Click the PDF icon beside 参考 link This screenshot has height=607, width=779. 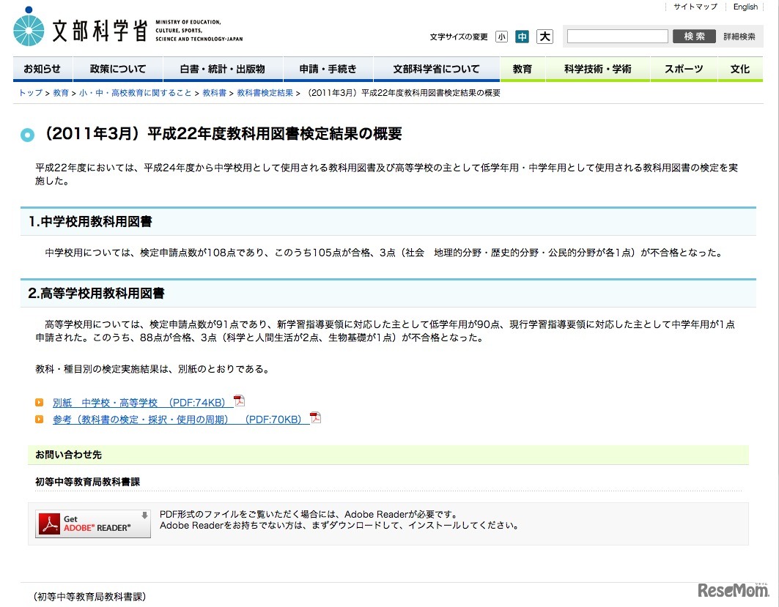[314, 417]
